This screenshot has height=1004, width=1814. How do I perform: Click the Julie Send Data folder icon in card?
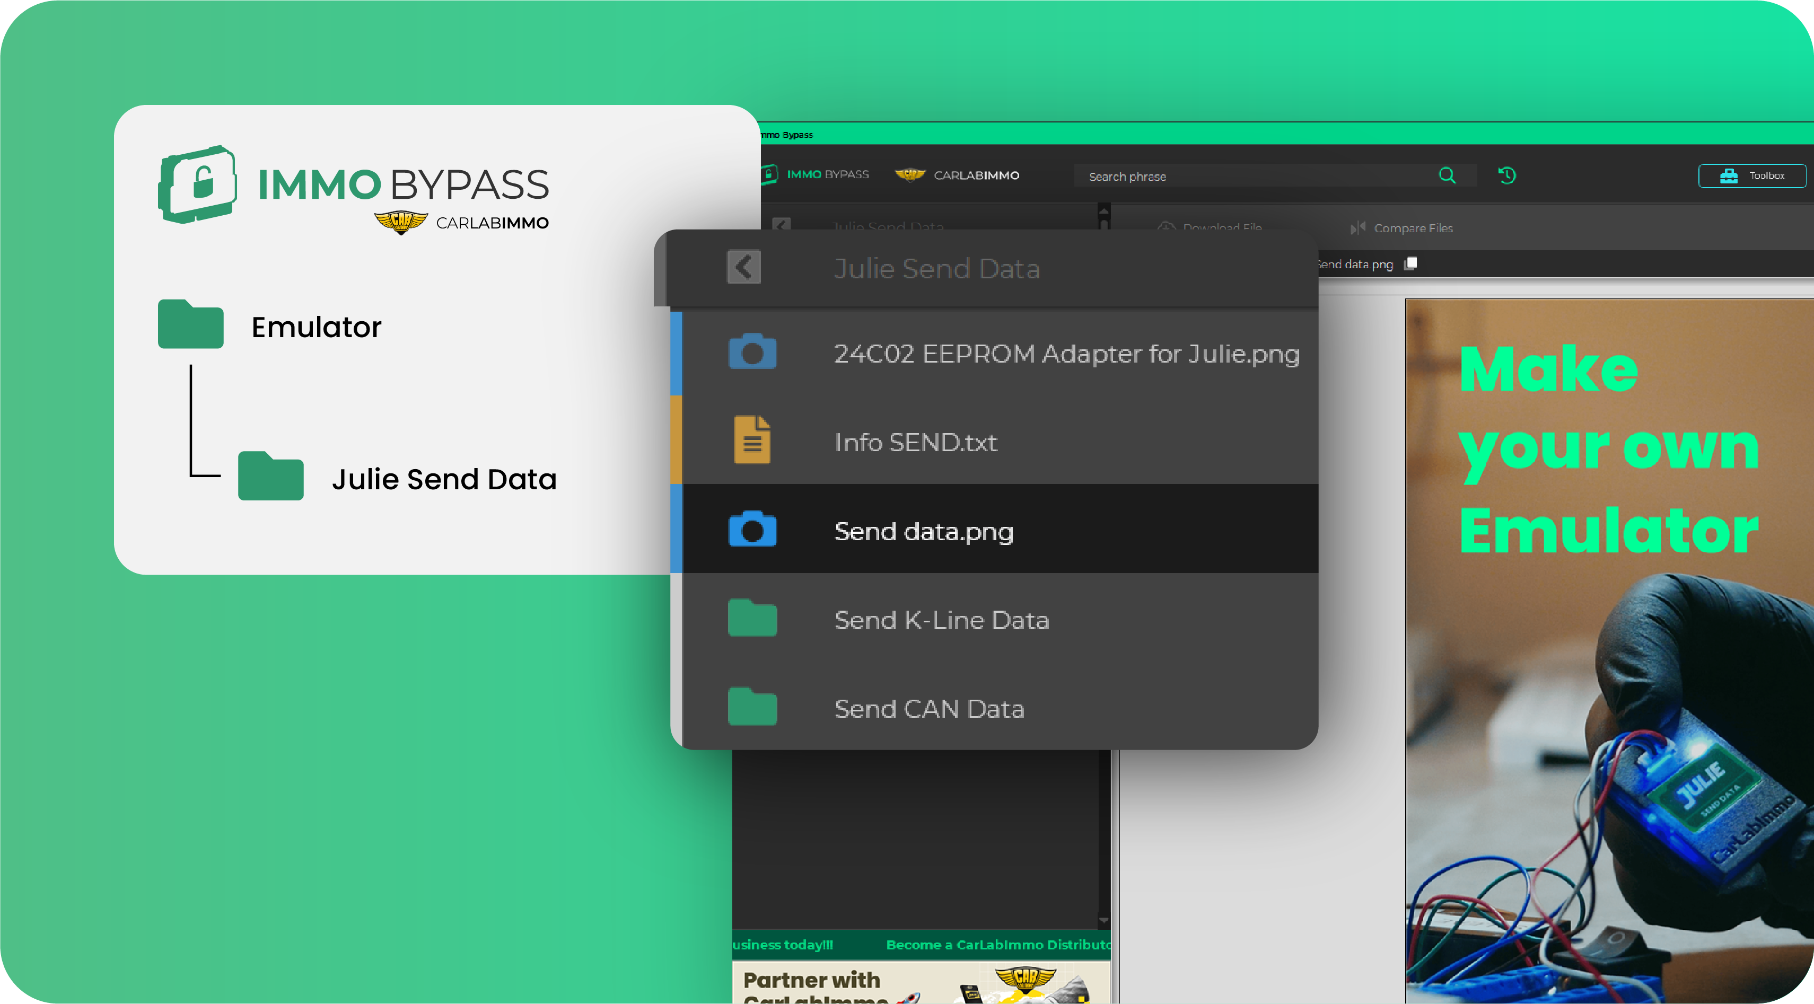coord(270,476)
